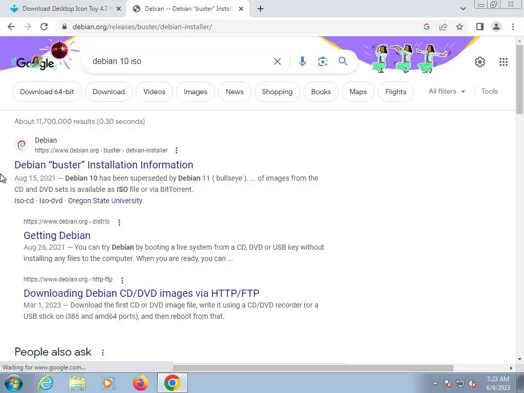Open more options for the http-ftp result
Screen dimensions: 524x393
122,280
